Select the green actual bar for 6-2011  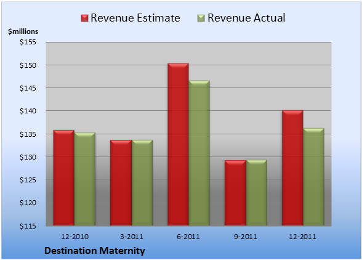tap(199, 153)
